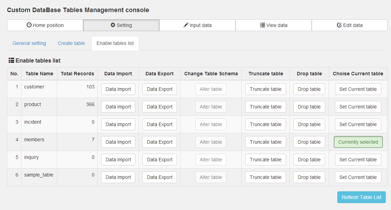Export data from the members table
Viewport: 391px width, 210px height.
click(159, 142)
